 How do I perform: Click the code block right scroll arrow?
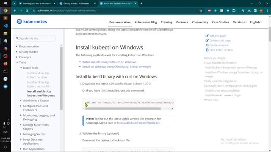tap(172, 109)
